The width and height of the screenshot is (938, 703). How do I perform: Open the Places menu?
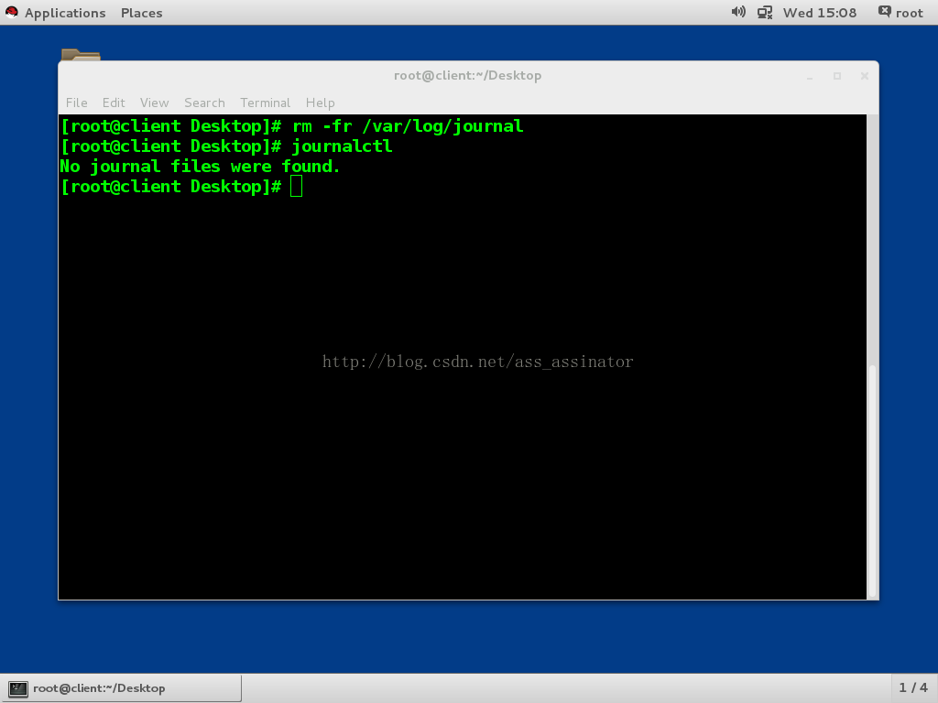pos(141,13)
